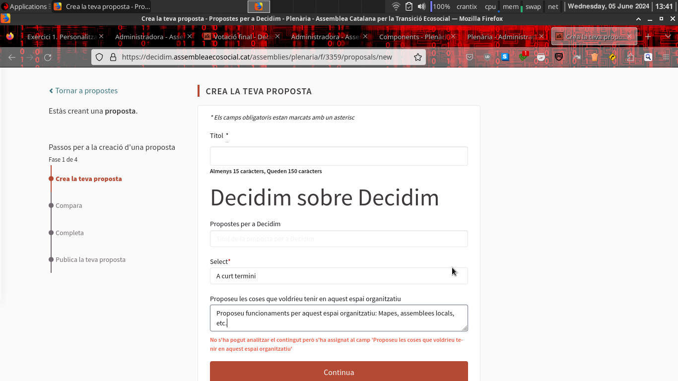Open the uBlock Origin extension icon
The height and width of the screenshot is (381, 678).
click(487, 57)
